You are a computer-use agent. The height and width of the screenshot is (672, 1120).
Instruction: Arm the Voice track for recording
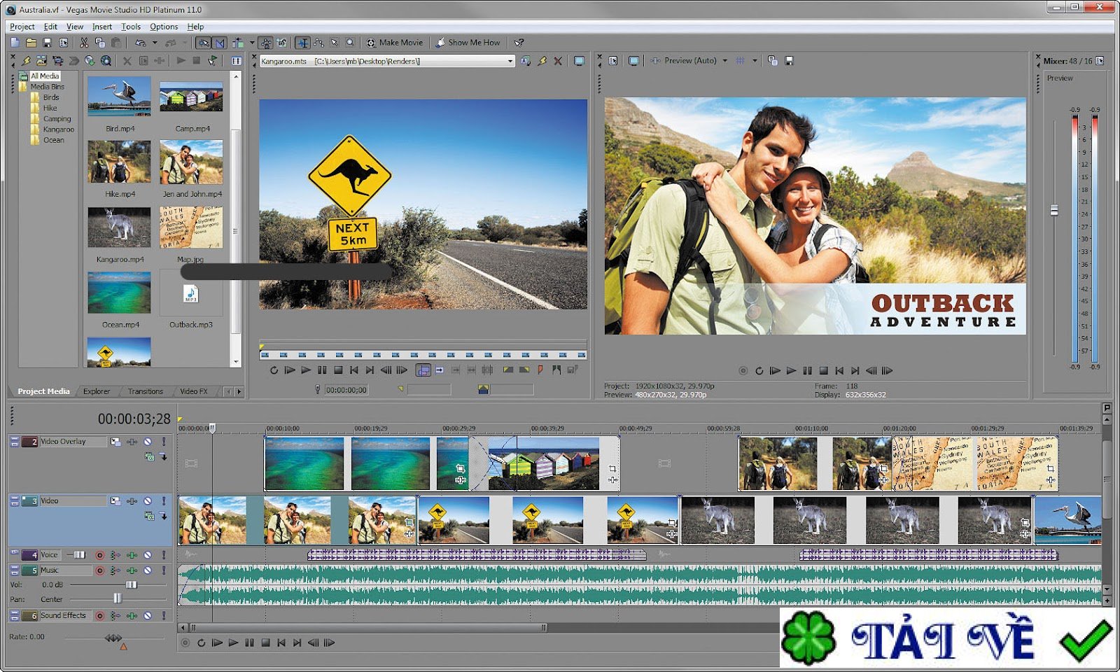[x=100, y=555]
